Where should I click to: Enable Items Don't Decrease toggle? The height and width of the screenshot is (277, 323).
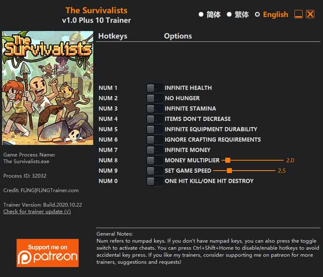(x=154, y=119)
